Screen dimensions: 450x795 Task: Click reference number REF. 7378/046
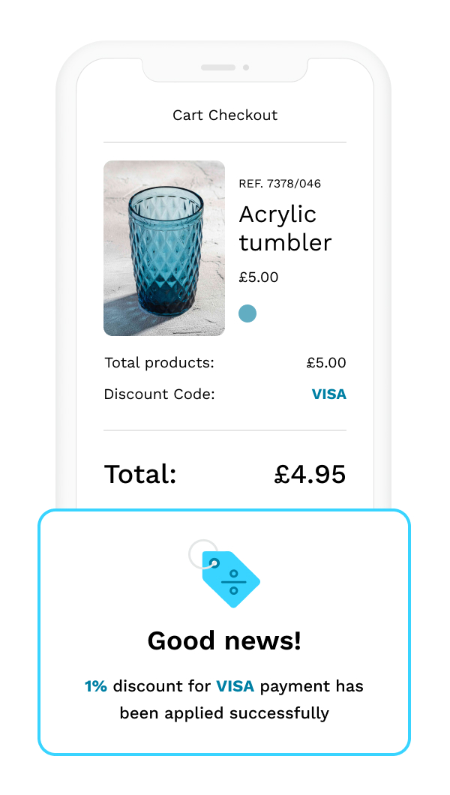tap(280, 183)
